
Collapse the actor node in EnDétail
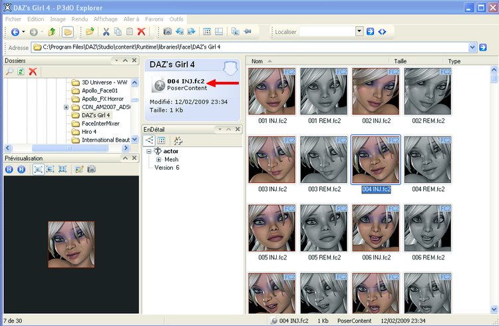[x=148, y=152]
